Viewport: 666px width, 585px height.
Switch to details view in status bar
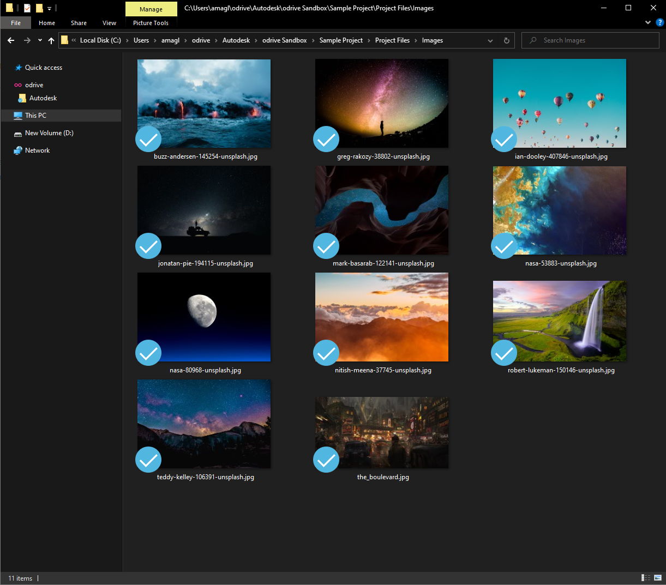[646, 578]
